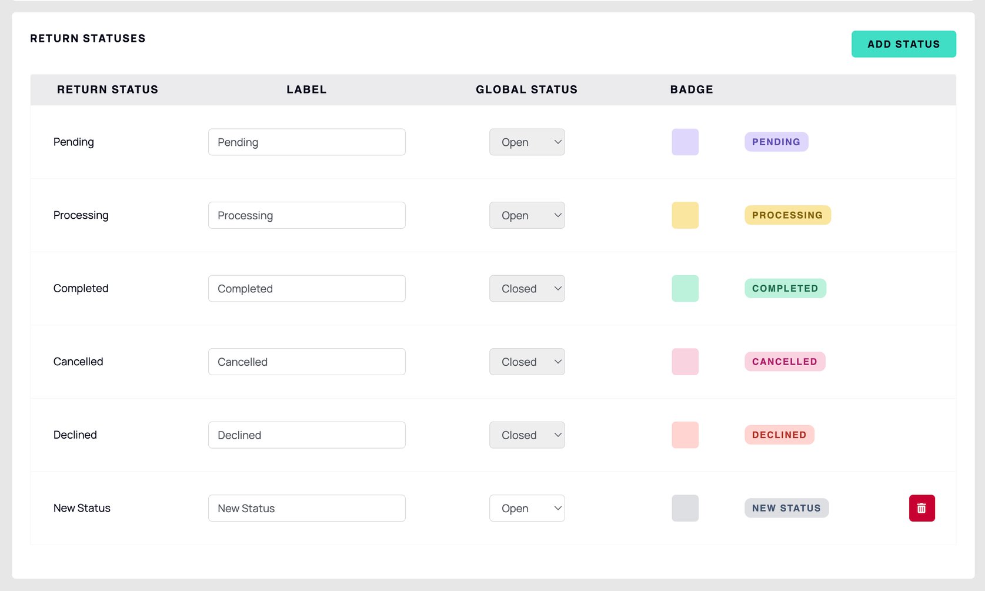Screen dimensions: 985x591
Task: Pick the purple Pending badge color swatch
Action: [685, 142]
